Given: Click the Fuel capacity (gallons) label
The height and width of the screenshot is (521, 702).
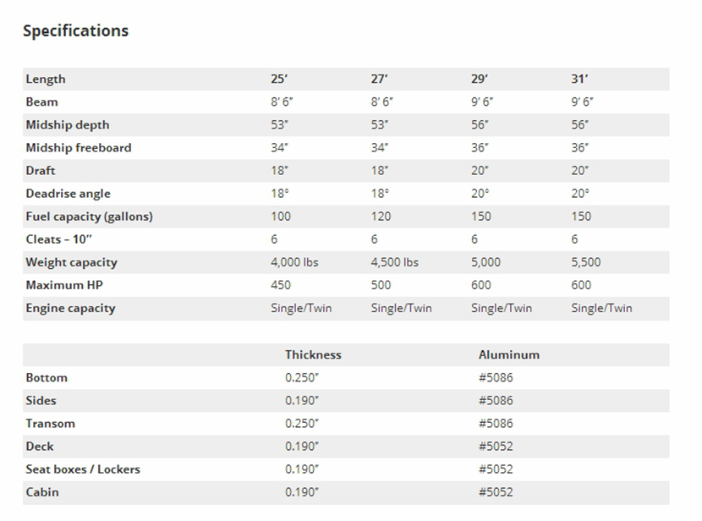Looking at the screenshot, I should tap(89, 217).
